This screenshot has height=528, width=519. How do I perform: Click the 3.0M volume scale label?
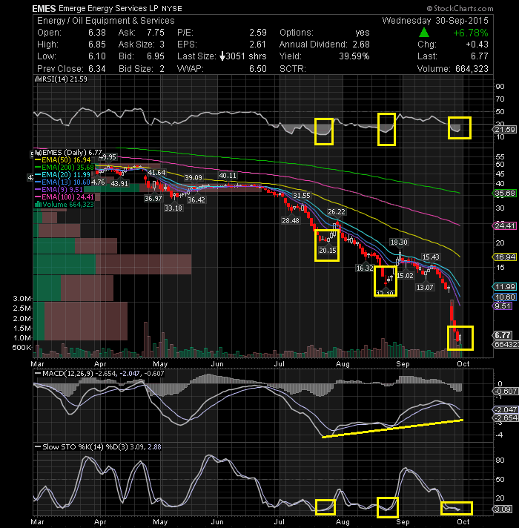click(x=22, y=298)
